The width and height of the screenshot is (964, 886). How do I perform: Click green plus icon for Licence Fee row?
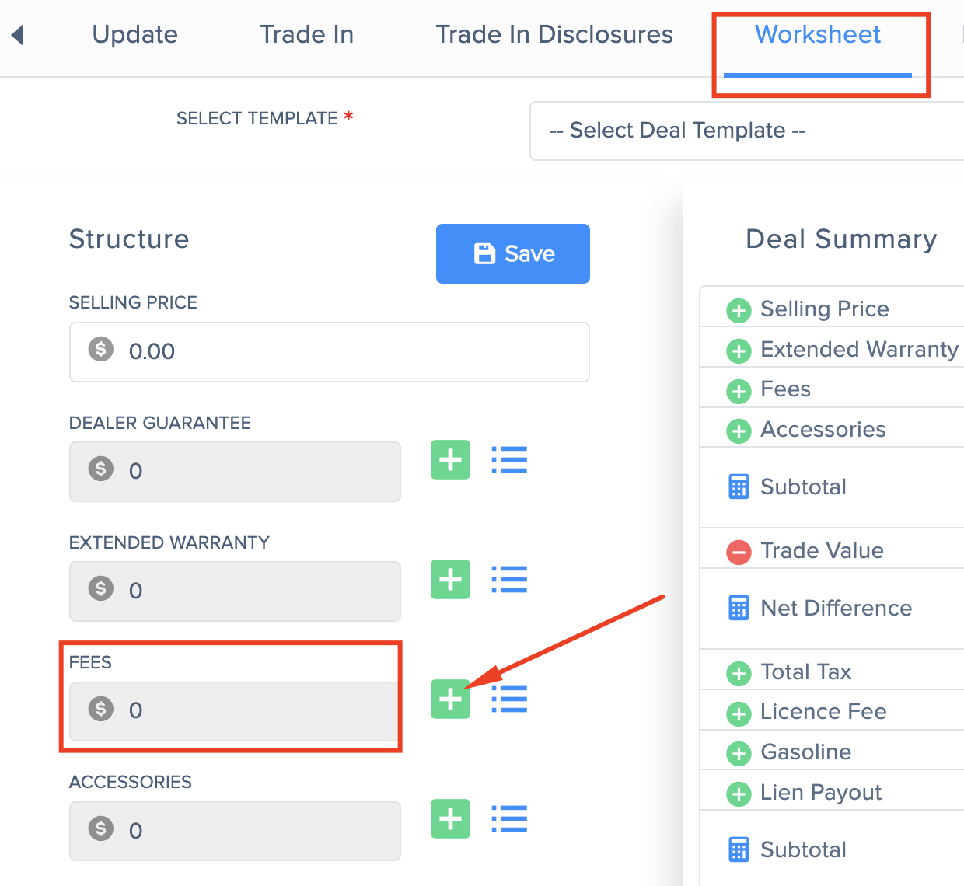(739, 713)
